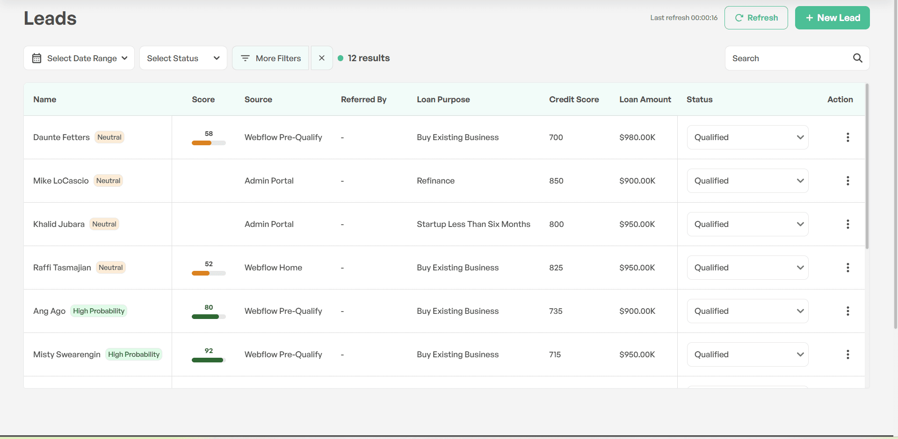Sort by the Source column header

258,99
